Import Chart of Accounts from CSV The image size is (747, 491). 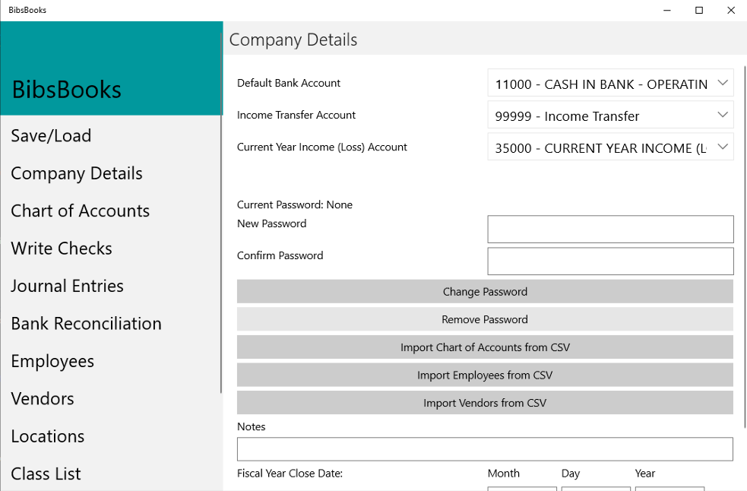[x=485, y=347]
